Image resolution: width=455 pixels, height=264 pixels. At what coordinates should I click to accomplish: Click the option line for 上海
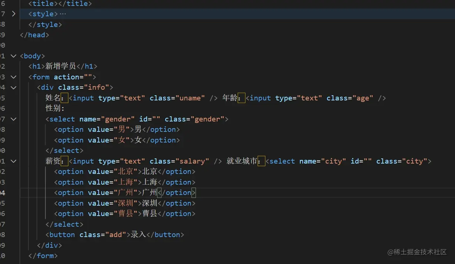pyautogui.click(x=125, y=182)
